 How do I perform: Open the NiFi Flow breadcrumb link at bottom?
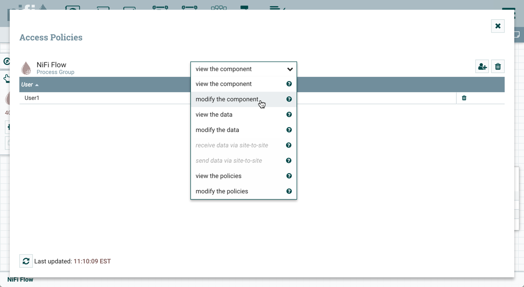20,279
